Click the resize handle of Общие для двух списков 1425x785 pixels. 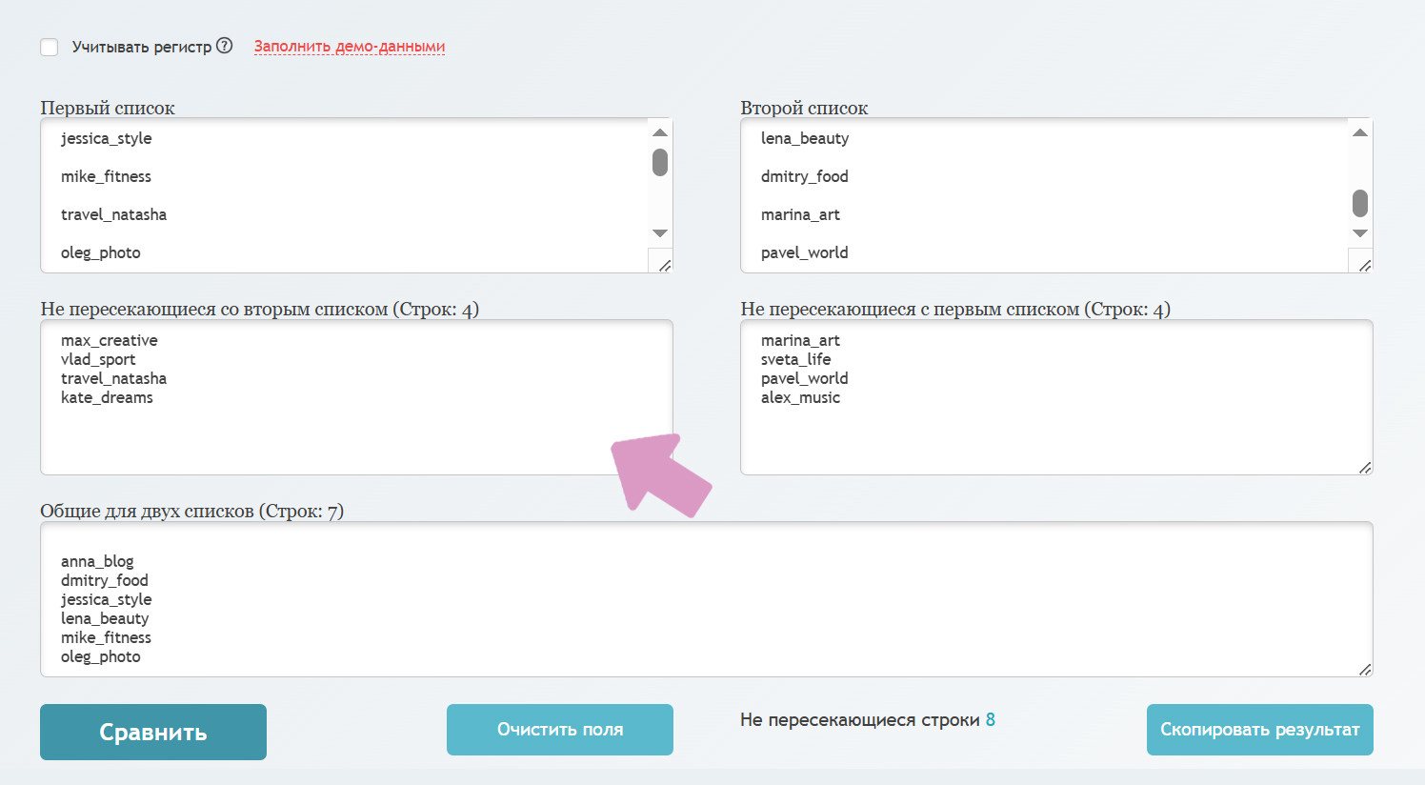1364,669
